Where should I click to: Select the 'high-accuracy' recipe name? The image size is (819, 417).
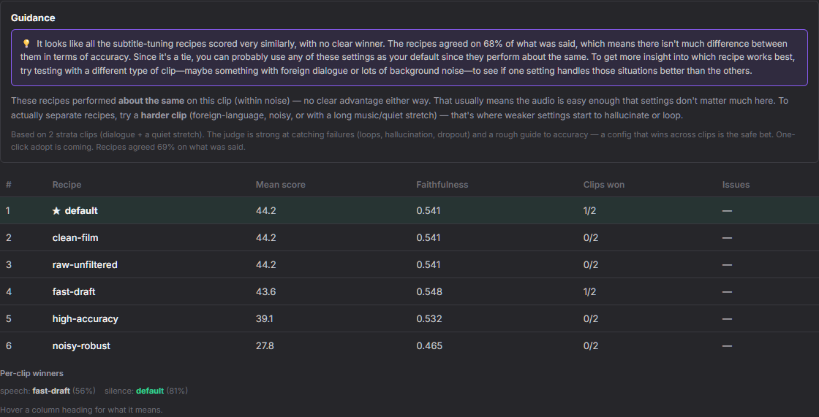pos(85,319)
